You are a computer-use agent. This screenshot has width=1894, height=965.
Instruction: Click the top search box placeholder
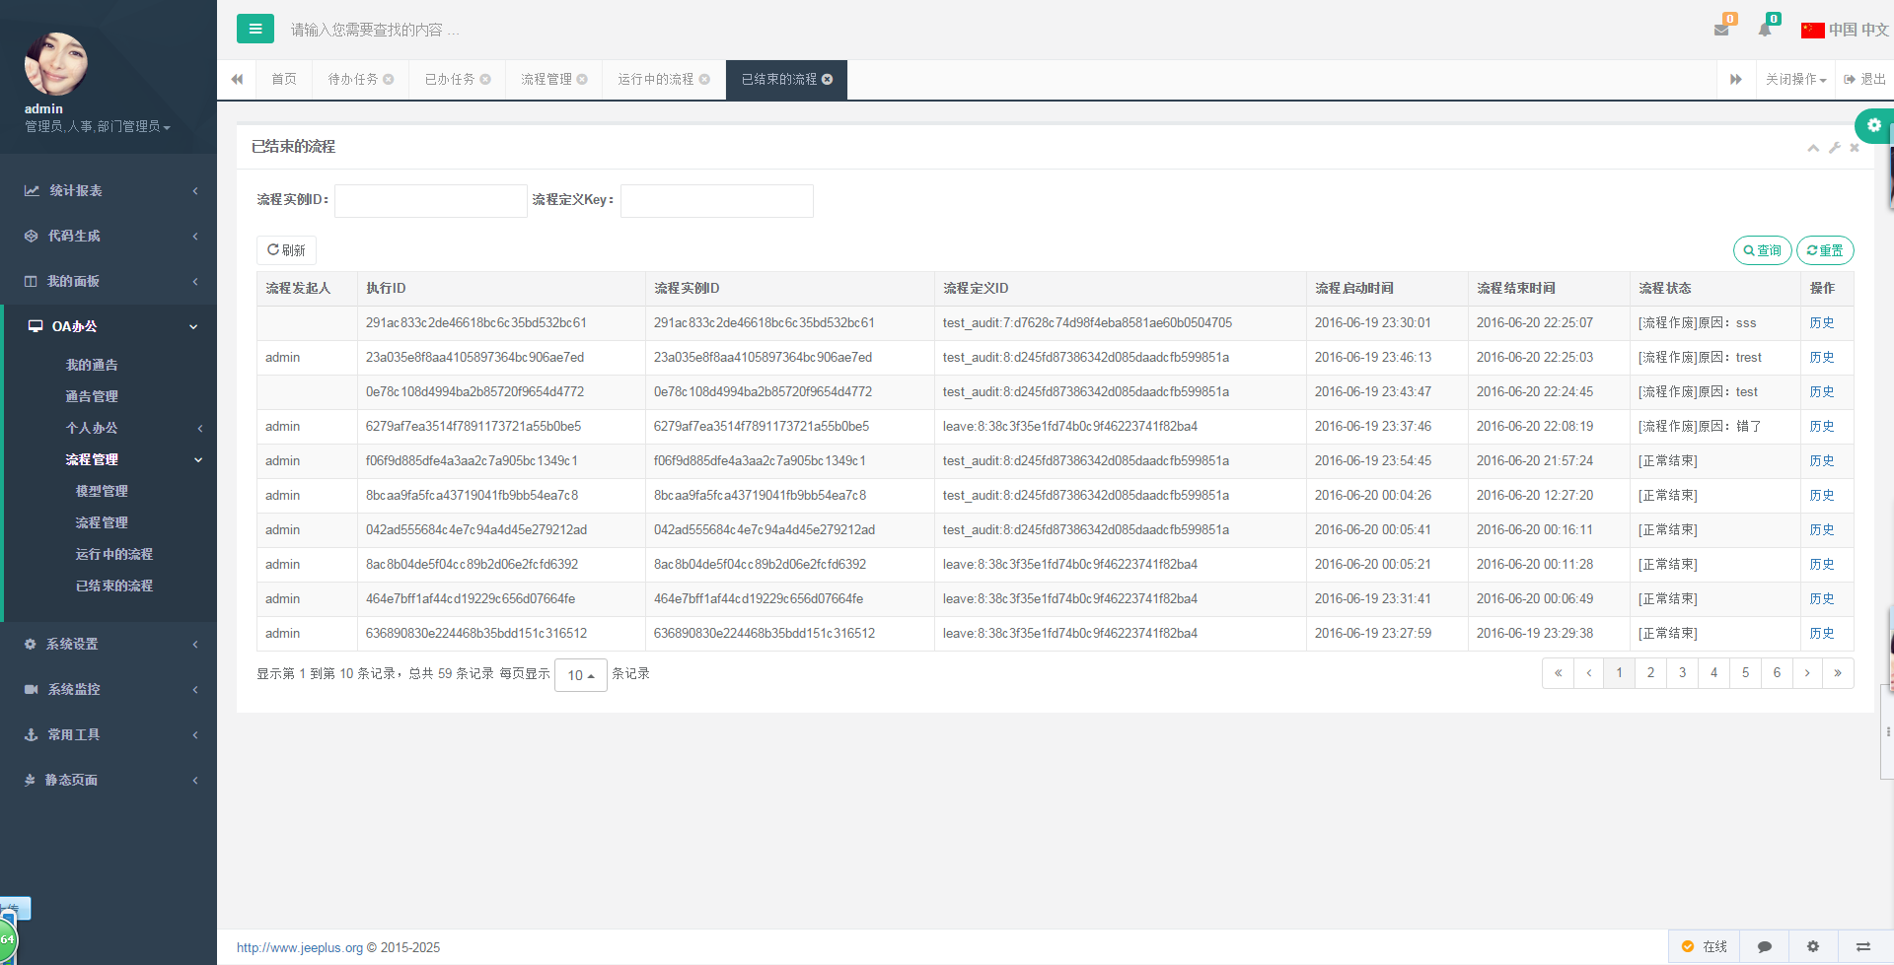pos(375,30)
